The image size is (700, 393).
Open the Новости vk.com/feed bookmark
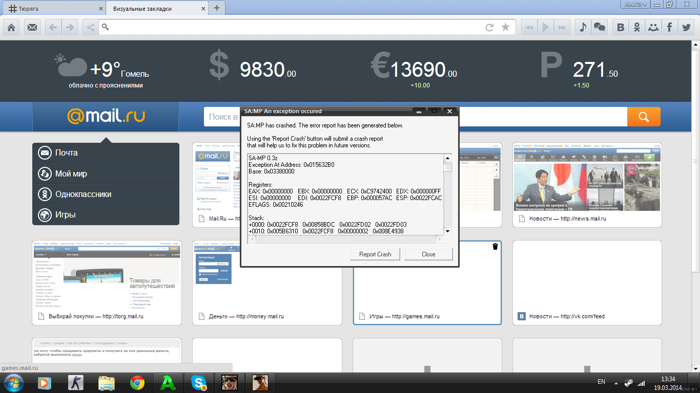tap(587, 282)
